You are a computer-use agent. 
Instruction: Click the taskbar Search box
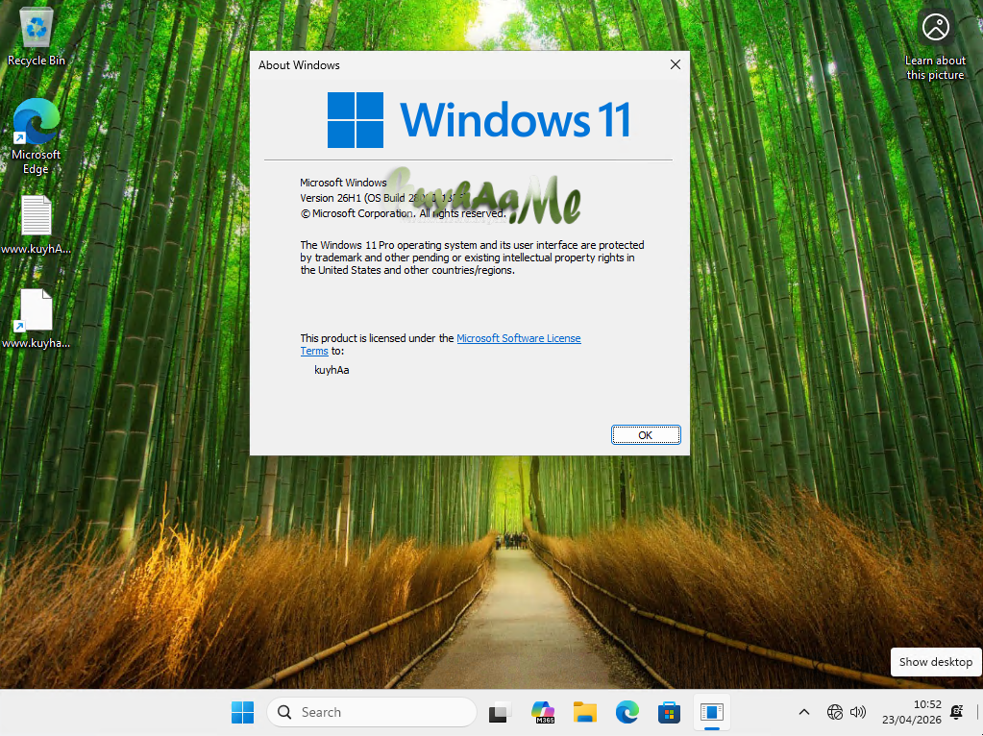coord(372,712)
